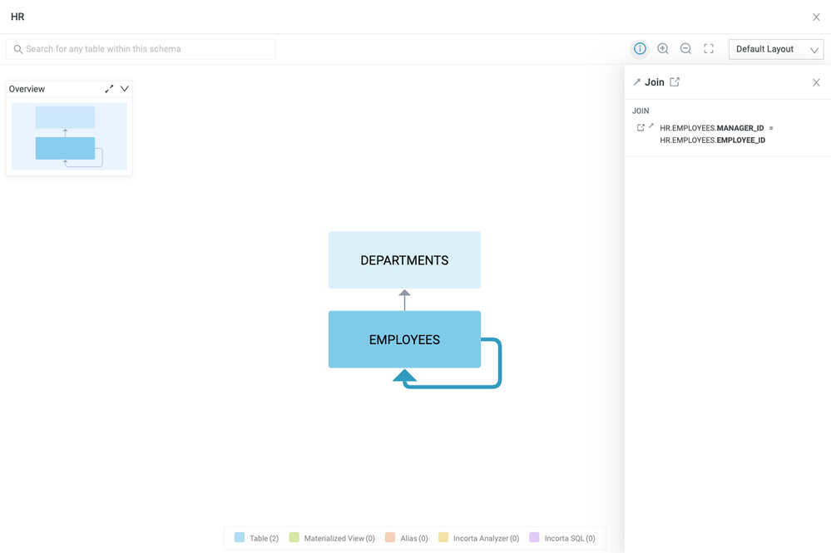Click the Table legend color swatch
Image resolution: width=831 pixels, height=553 pixels.
click(x=240, y=538)
